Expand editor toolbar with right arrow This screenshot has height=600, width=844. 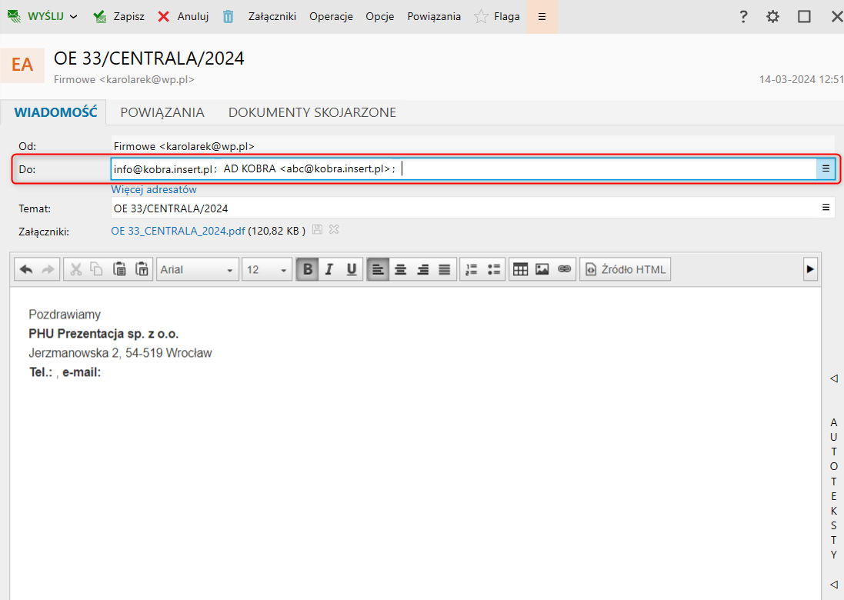[810, 269]
